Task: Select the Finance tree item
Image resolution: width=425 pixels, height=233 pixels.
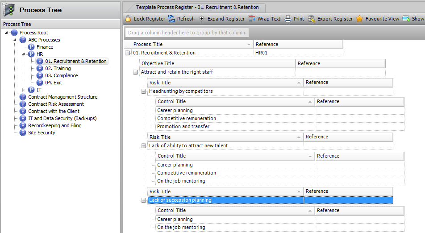Action: point(45,47)
